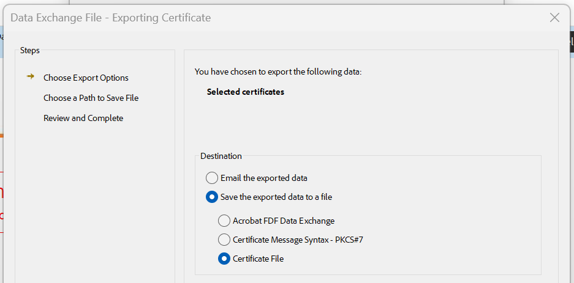Click the 'You have chosen to export' message
574x283 pixels.
tap(278, 72)
